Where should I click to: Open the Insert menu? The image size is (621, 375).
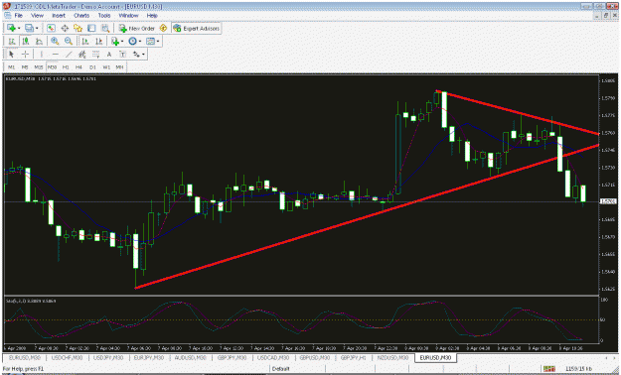[59, 16]
